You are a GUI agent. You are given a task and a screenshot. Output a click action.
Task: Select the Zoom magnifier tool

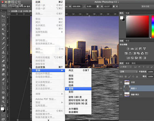pos(3,102)
